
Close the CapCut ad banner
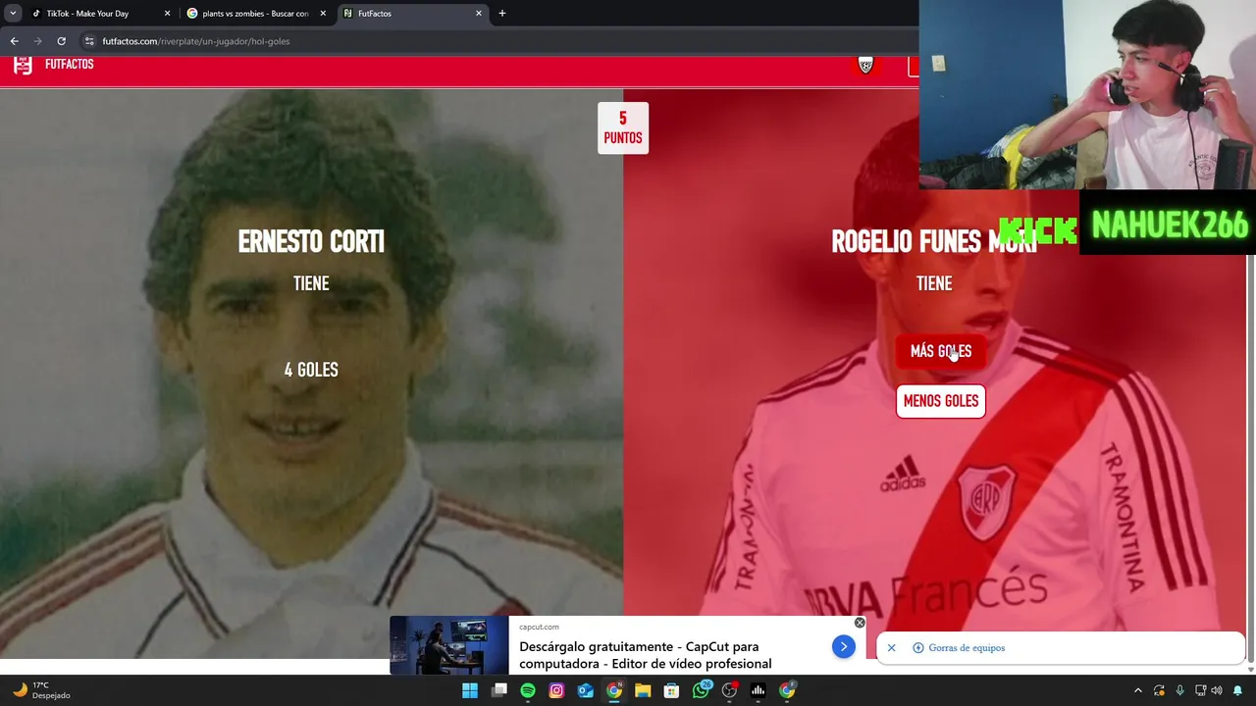860,623
